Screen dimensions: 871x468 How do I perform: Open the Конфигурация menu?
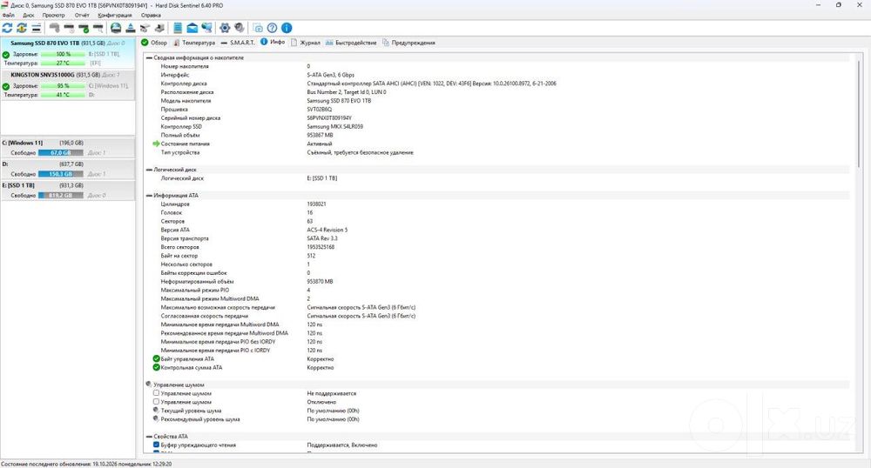[x=115, y=16]
